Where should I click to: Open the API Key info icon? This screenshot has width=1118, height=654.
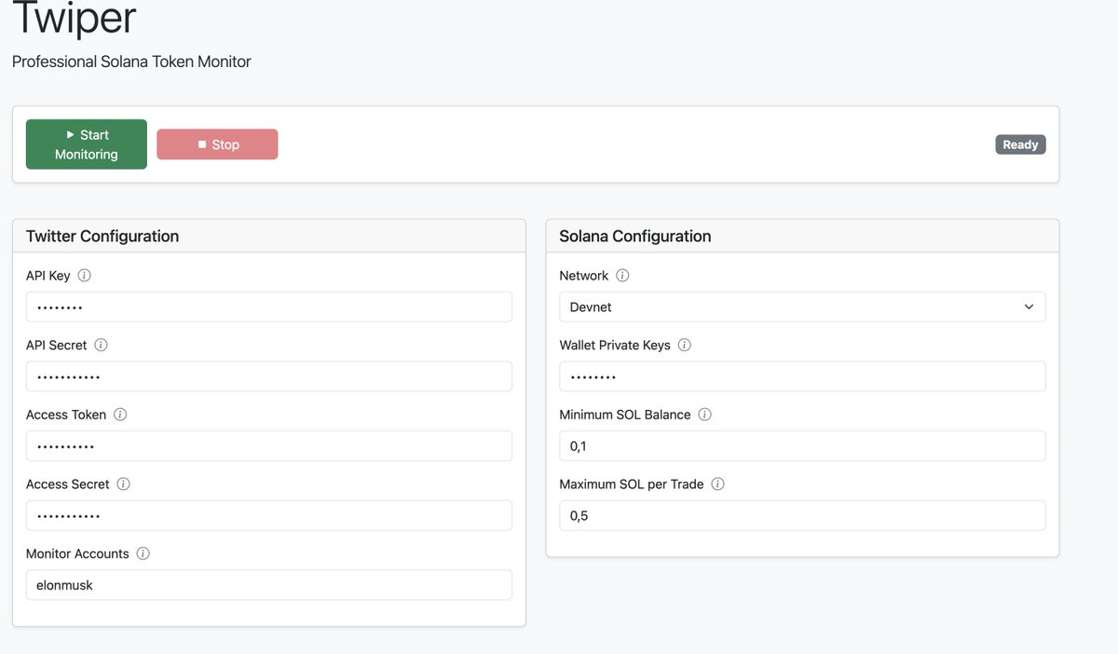click(85, 276)
